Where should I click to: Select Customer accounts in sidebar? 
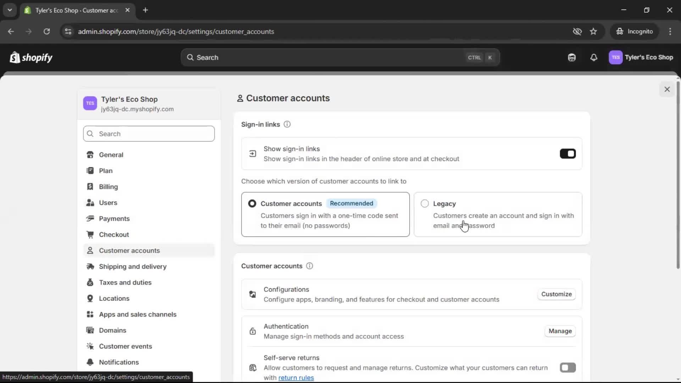point(149,251)
